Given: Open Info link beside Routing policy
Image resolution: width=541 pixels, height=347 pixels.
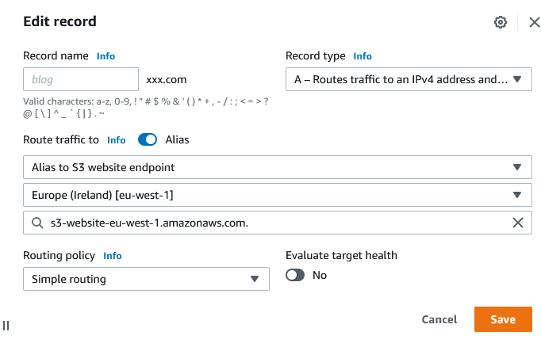Looking at the screenshot, I should tap(113, 256).
